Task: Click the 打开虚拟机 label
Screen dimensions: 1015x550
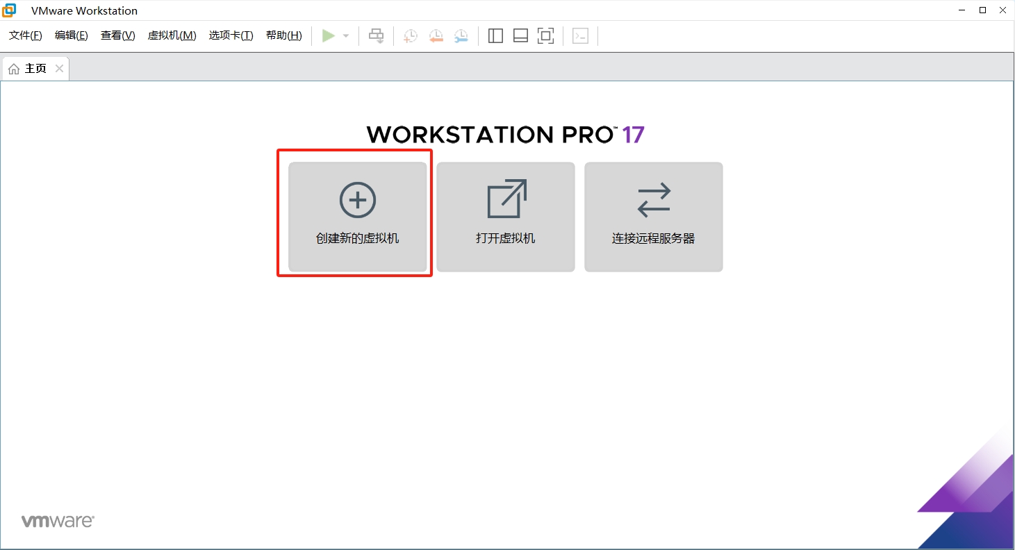Action: (x=506, y=239)
